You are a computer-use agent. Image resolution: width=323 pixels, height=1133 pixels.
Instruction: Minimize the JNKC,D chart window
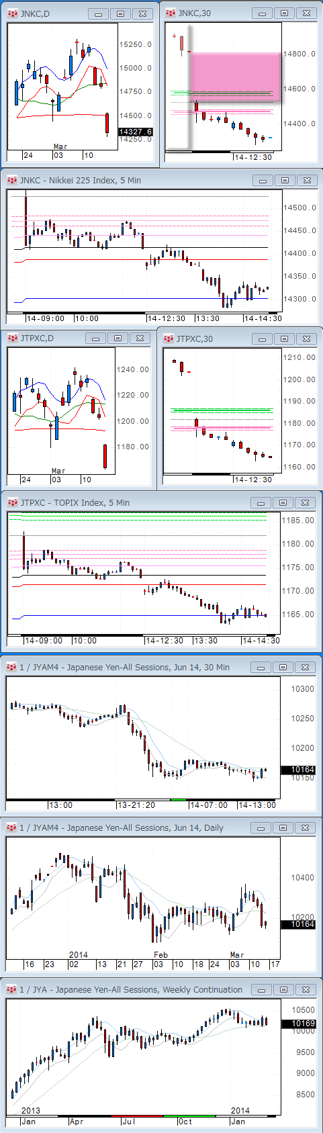point(99,13)
